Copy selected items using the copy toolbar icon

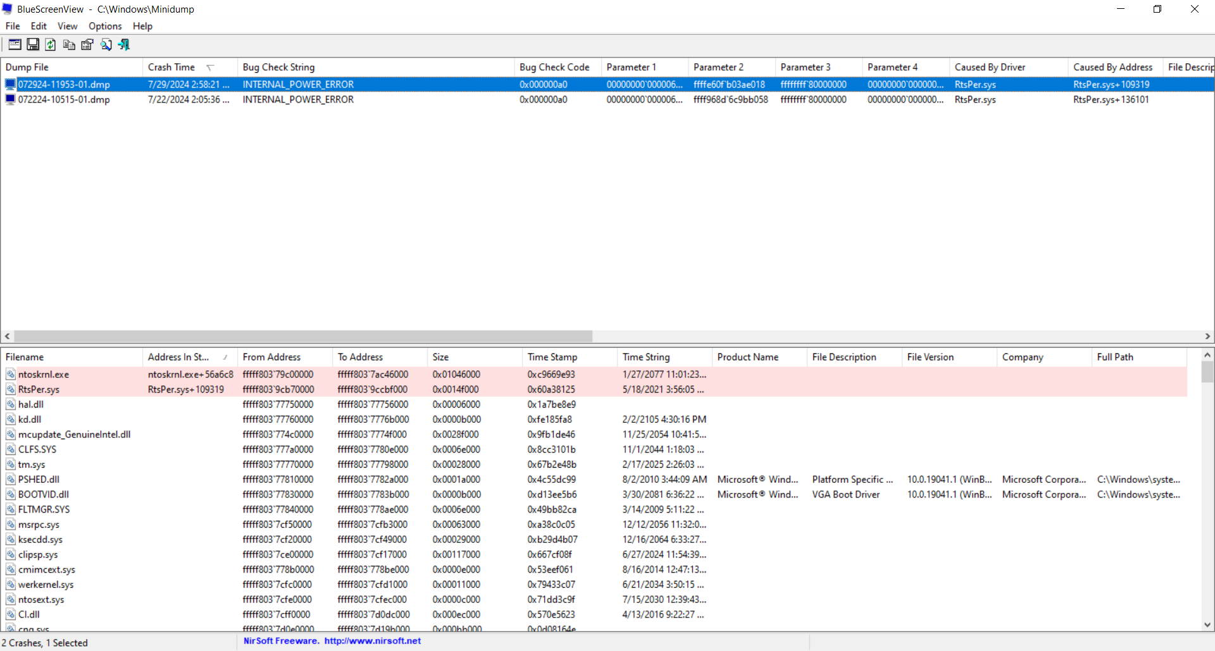pos(69,44)
